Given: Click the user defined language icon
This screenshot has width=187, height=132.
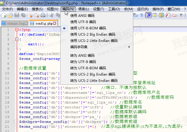Looking at the screenshot, I should tap(155, 15).
